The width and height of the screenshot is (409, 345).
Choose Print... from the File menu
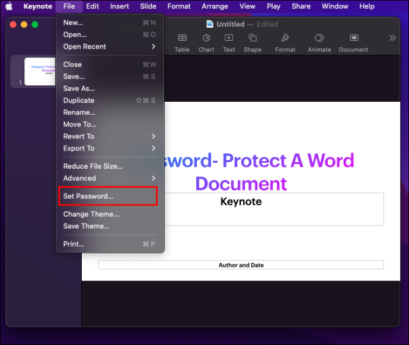point(110,244)
